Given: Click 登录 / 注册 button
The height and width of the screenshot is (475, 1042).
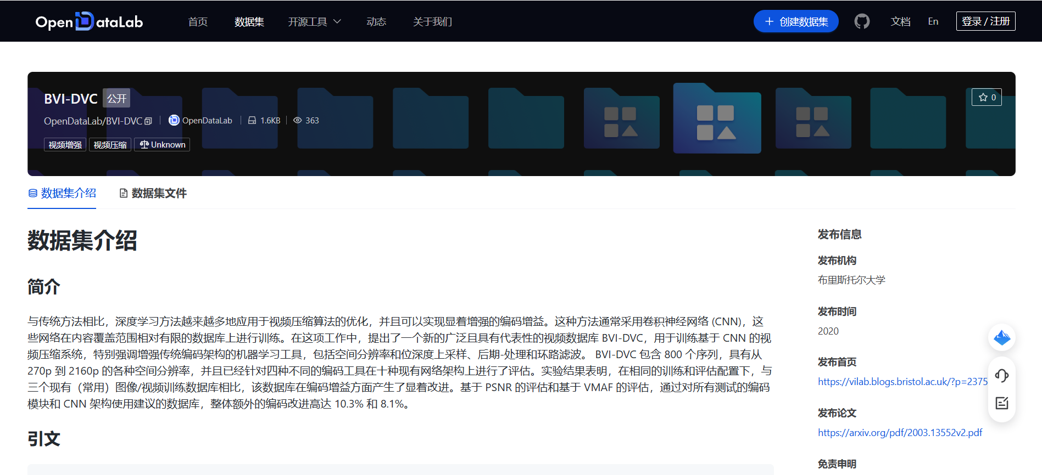Looking at the screenshot, I should tap(986, 21).
